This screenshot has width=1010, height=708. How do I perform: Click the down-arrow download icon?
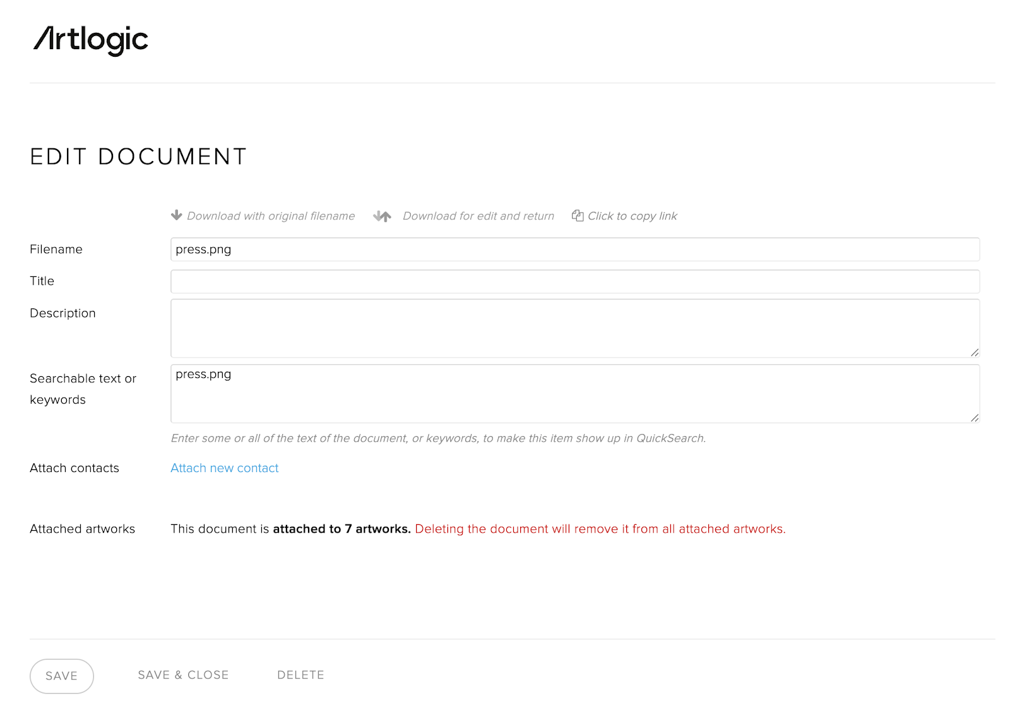pyautogui.click(x=177, y=215)
